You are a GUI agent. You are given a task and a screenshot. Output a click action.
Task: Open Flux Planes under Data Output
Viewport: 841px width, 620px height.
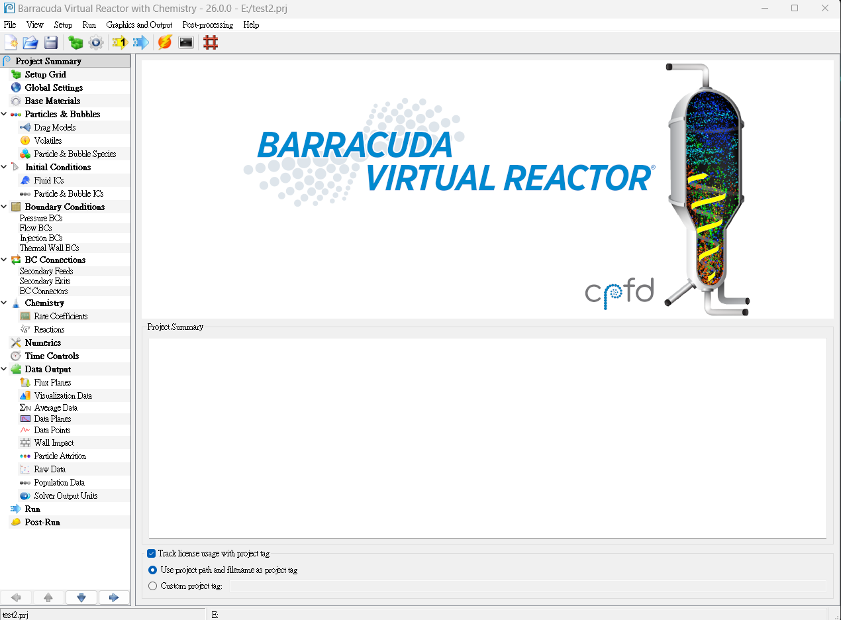(x=52, y=382)
